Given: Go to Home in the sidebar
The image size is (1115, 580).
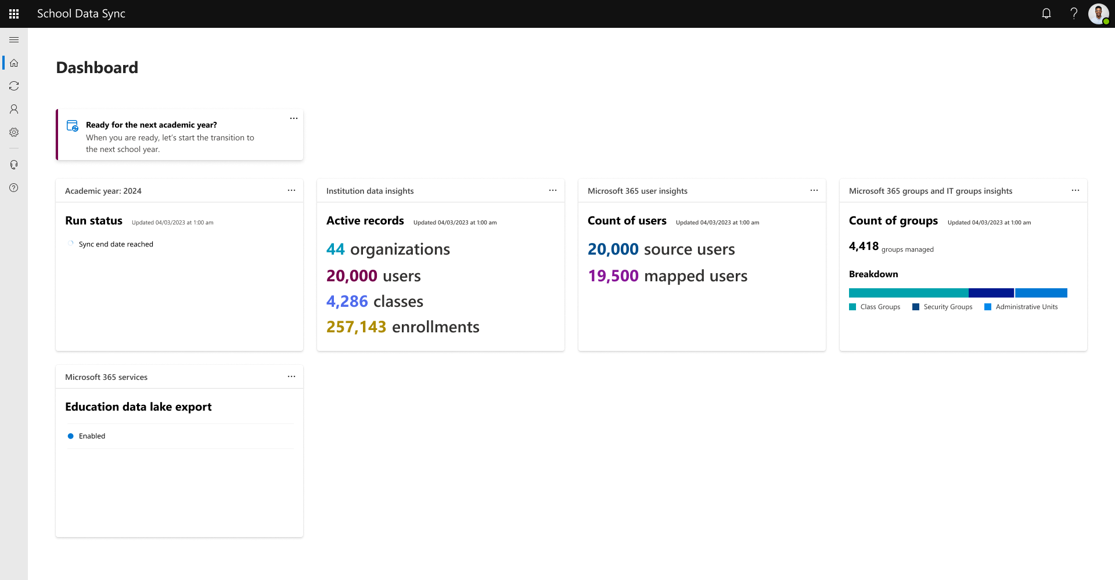Looking at the screenshot, I should click(14, 63).
